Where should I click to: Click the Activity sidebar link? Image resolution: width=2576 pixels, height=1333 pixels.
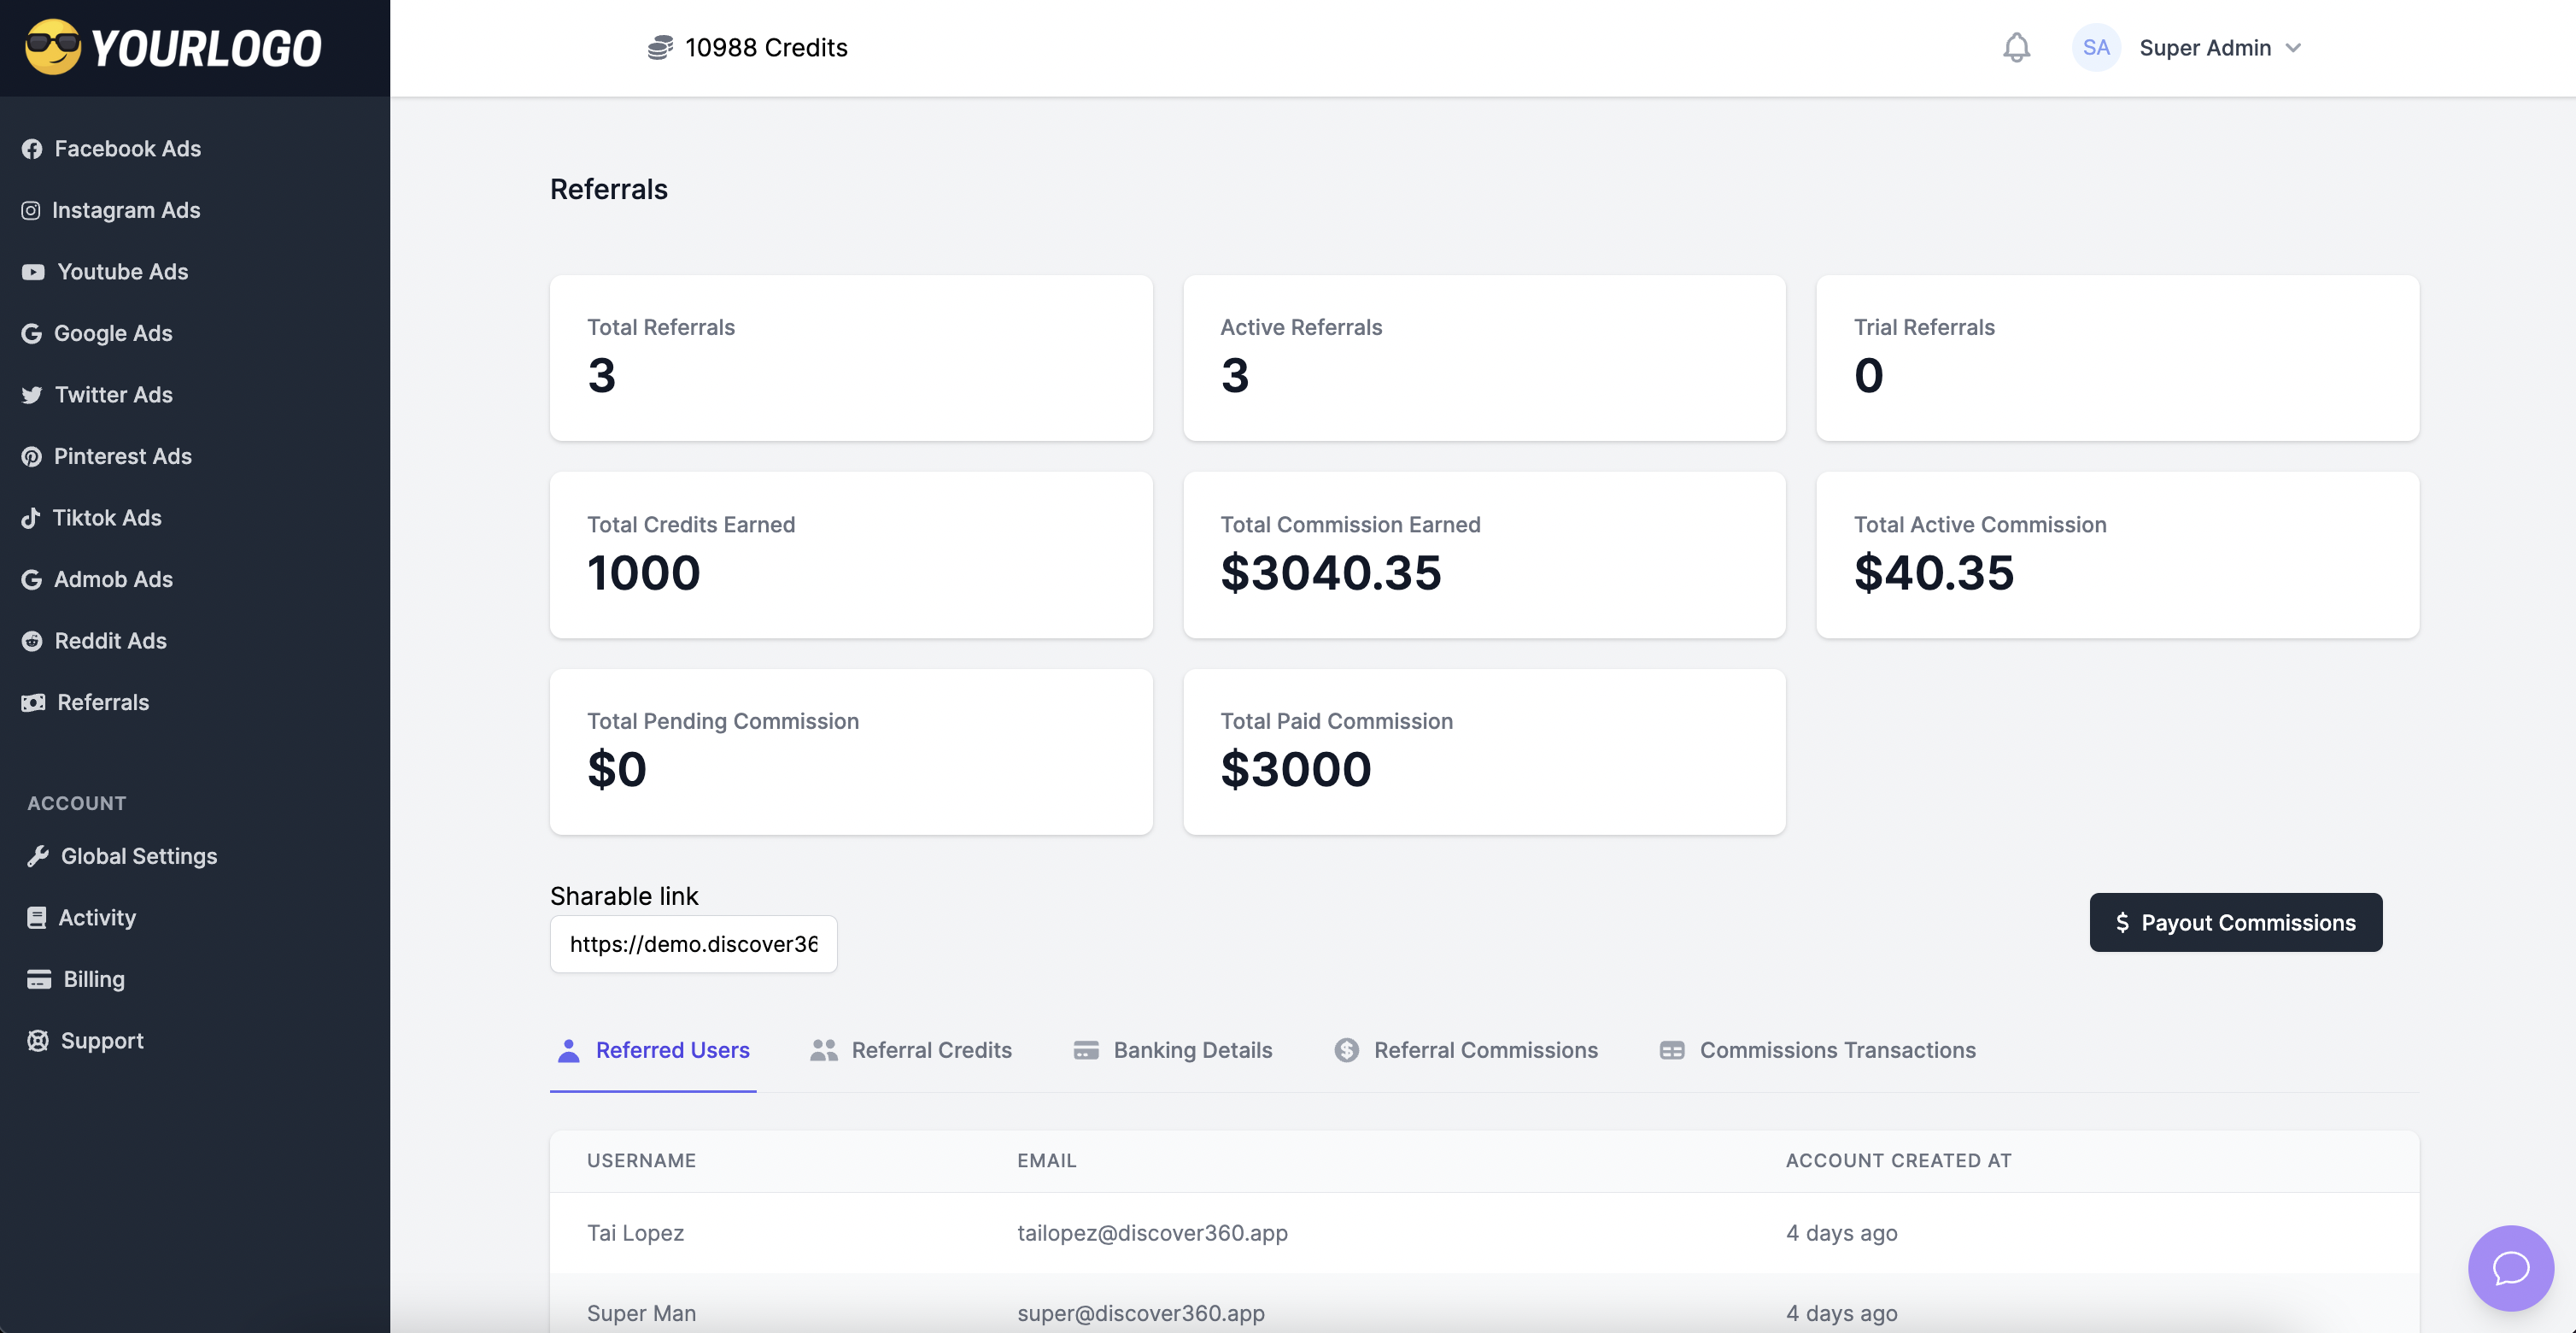[93, 918]
